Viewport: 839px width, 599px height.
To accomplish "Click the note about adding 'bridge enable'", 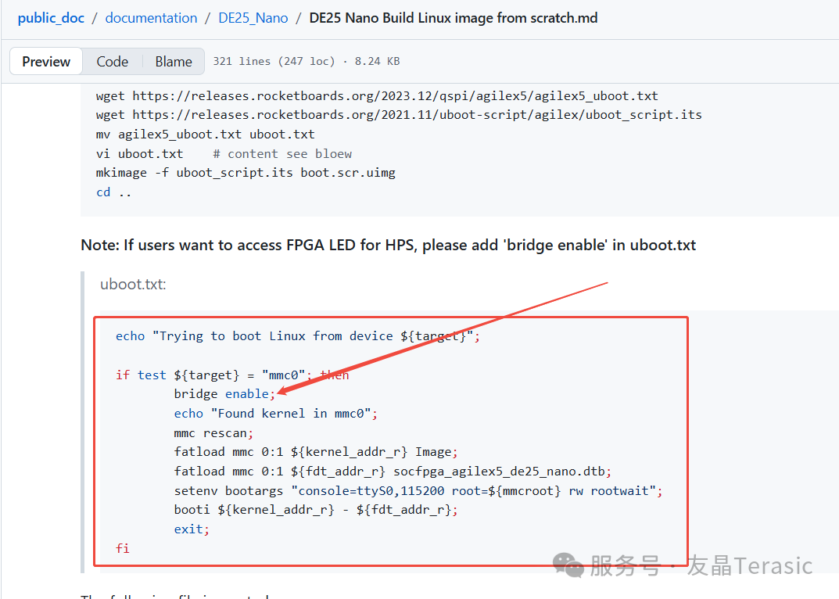I will 388,246.
